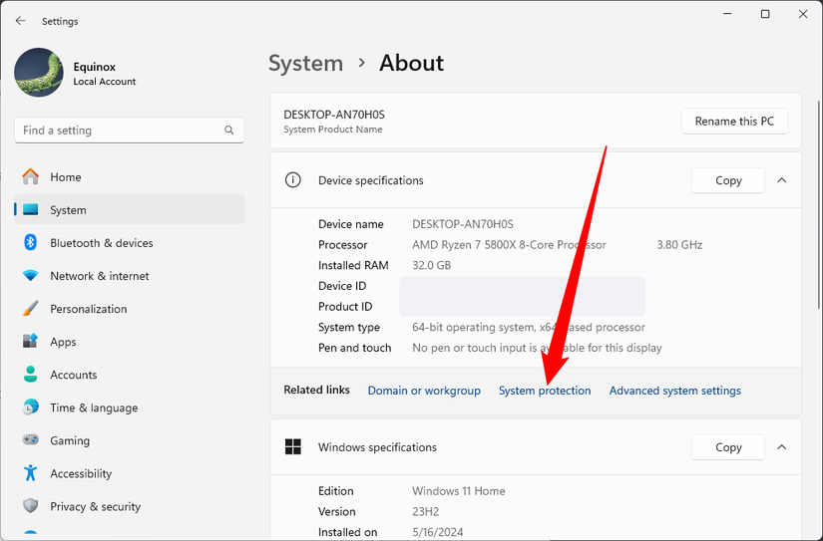
Task: Open the System protection link
Action: coord(545,391)
